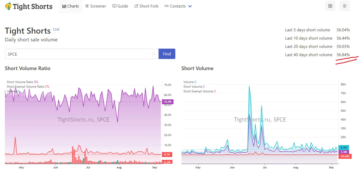362x172 pixels.
Task: Click the 53.0% price tag on ratio chart
Action: click(167, 102)
